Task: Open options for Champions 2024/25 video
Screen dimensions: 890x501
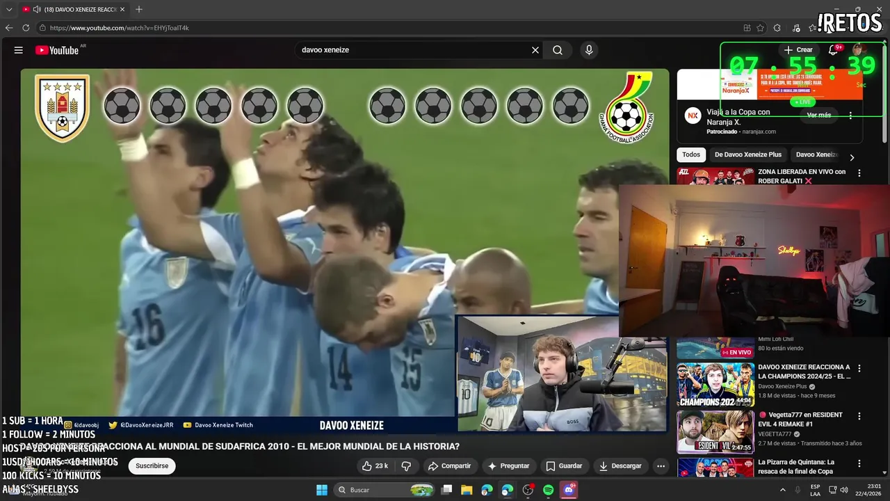Action: [x=859, y=368]
